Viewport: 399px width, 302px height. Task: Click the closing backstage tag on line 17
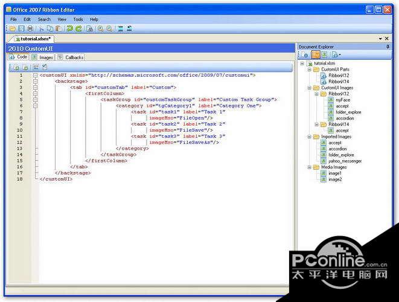(x=73, y=173)
